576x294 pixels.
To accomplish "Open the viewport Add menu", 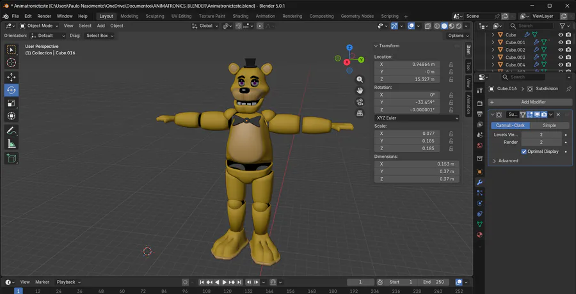I will (101, 26).
